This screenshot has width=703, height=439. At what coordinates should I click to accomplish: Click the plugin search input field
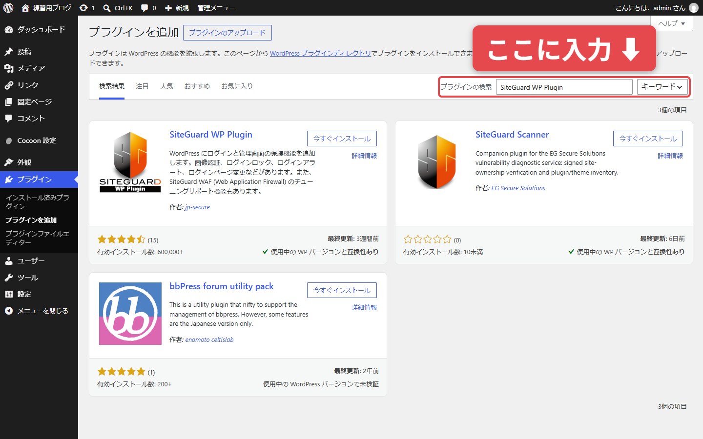point(564,87)
